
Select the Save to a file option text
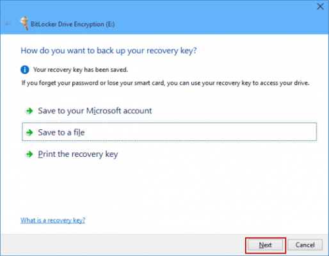point(61,132)
